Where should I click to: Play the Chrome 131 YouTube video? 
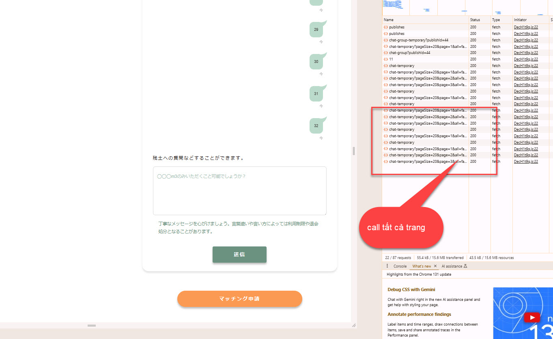click(x=531, y=317)
